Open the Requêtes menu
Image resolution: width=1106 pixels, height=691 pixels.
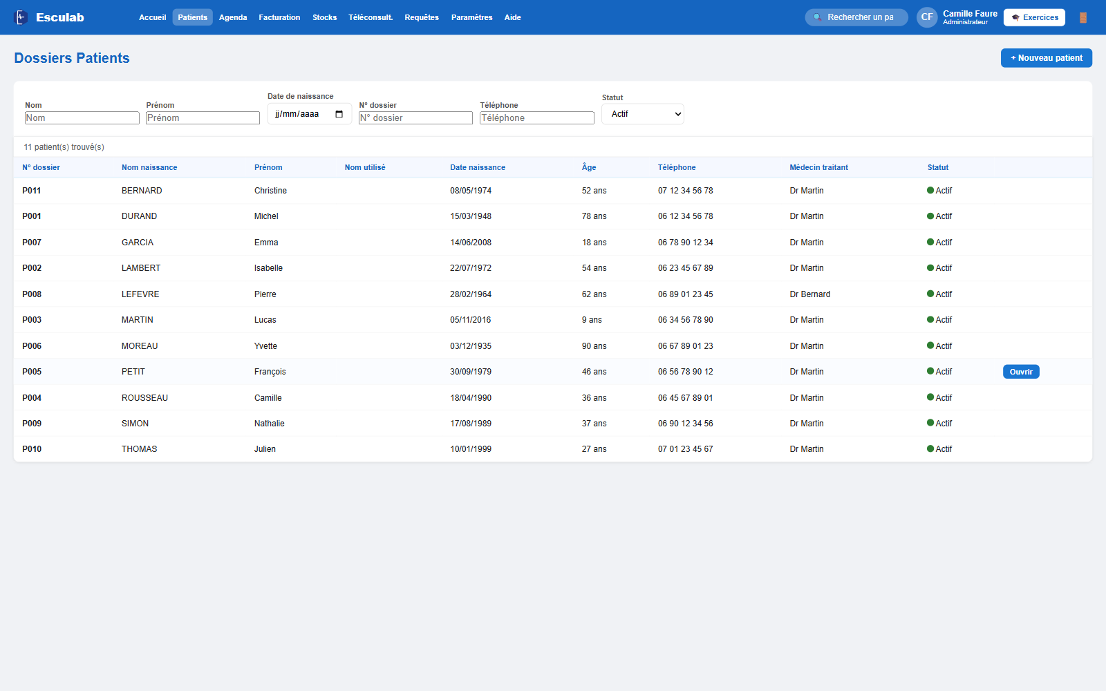422,17
